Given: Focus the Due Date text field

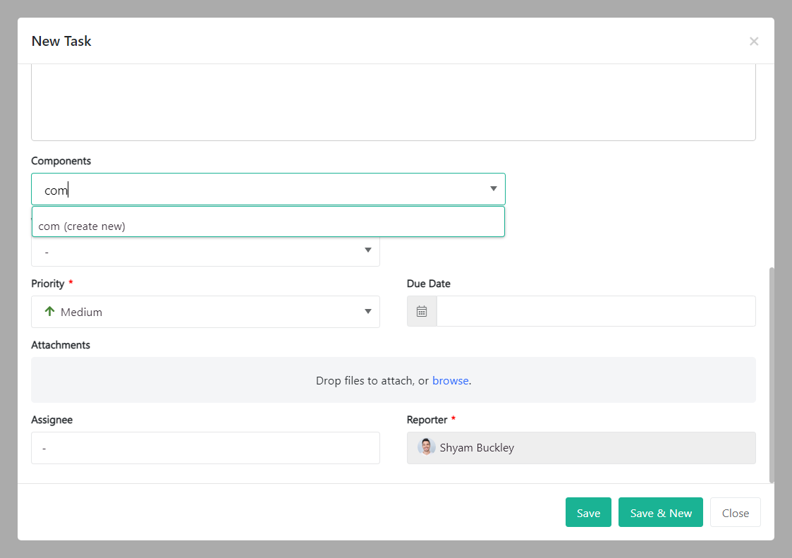Looking at the screenshot, I should click(595, 311).
